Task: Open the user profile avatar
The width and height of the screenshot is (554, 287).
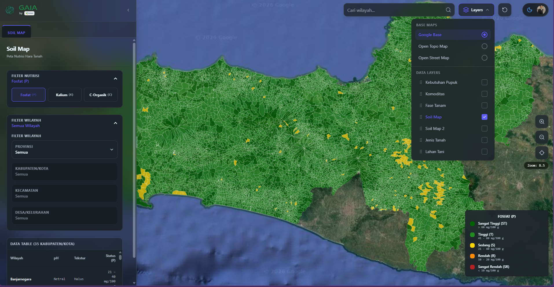Action: click(x=541, y=10)
